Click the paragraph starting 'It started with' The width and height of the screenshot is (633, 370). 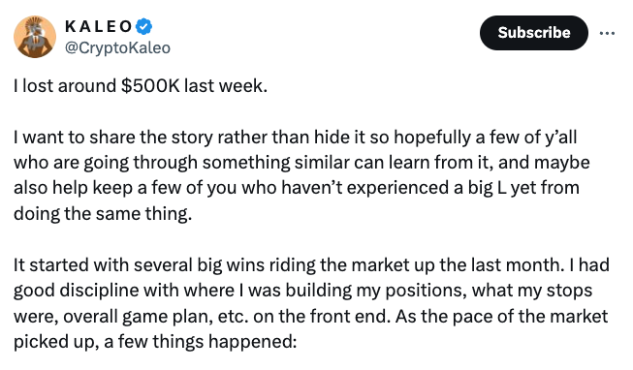tap(311, 303)
